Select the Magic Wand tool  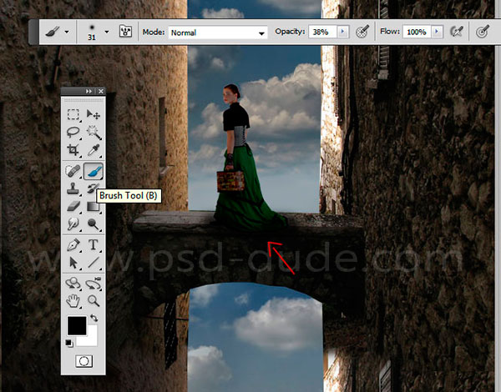click(94, 132)
